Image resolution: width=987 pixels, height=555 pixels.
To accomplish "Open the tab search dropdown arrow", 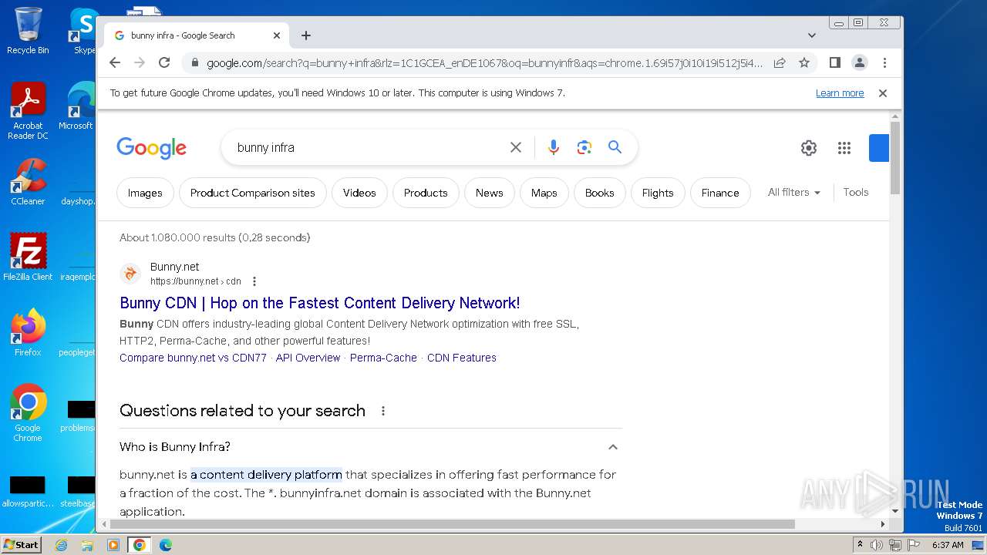I will tap(812, 35).
